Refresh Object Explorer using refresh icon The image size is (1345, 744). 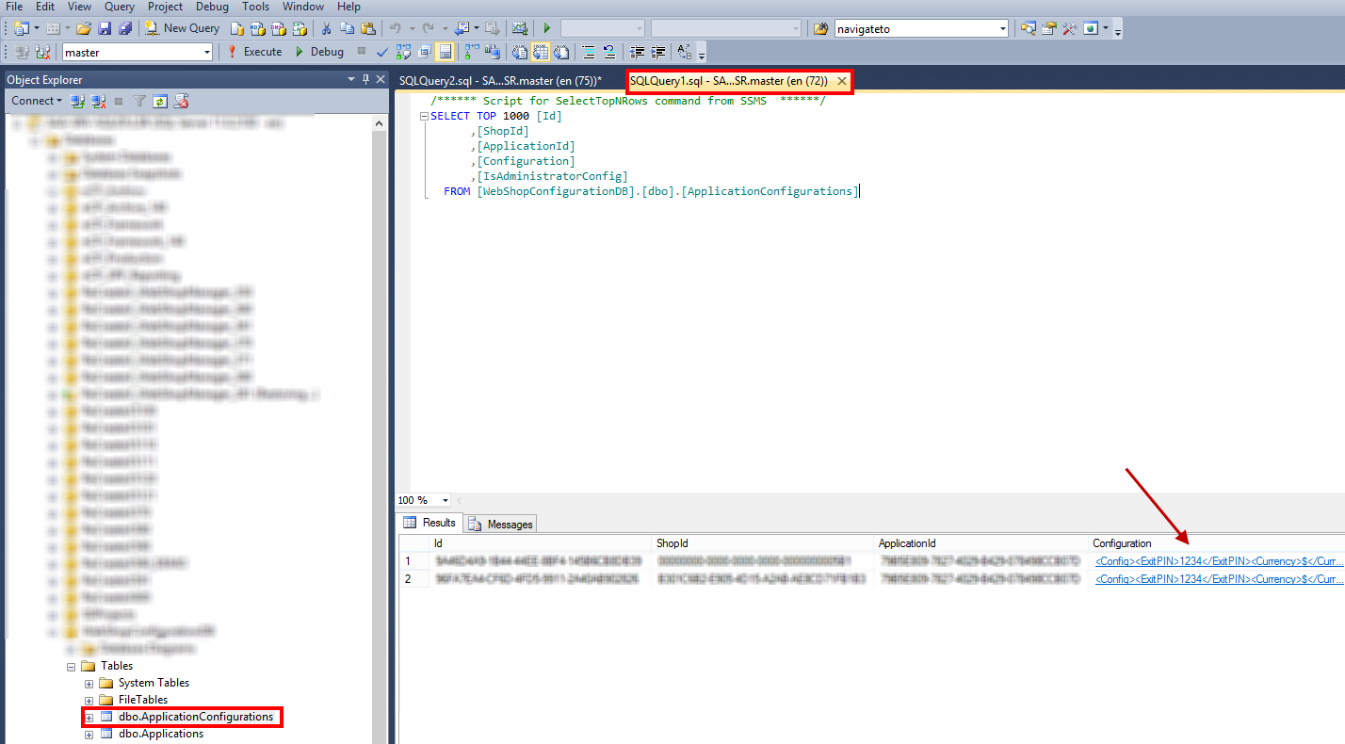point(159,100)
